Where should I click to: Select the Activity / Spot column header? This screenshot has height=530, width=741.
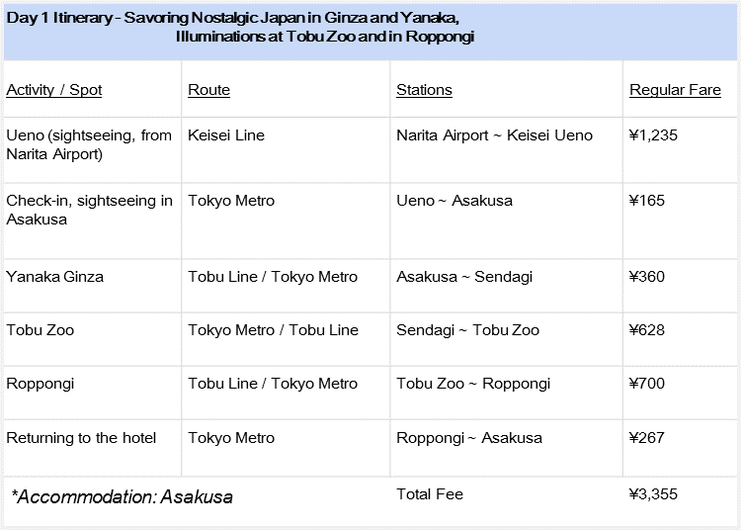point(54,90)
